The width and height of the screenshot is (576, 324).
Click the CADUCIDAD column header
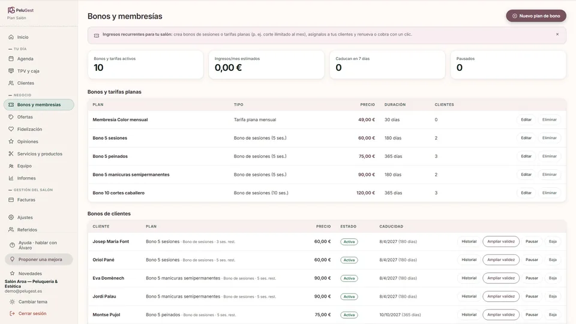coord(391,227)
